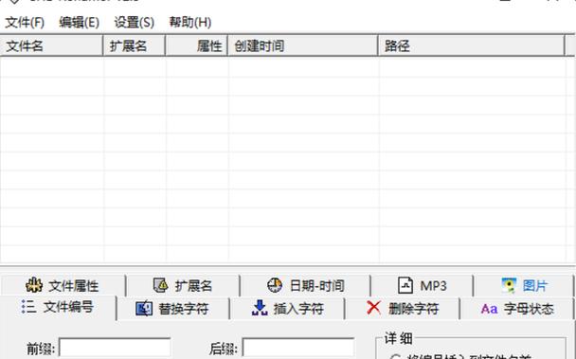Open the 设置(S) menu
Screen dimensions: 576x359
click(135, 23)
